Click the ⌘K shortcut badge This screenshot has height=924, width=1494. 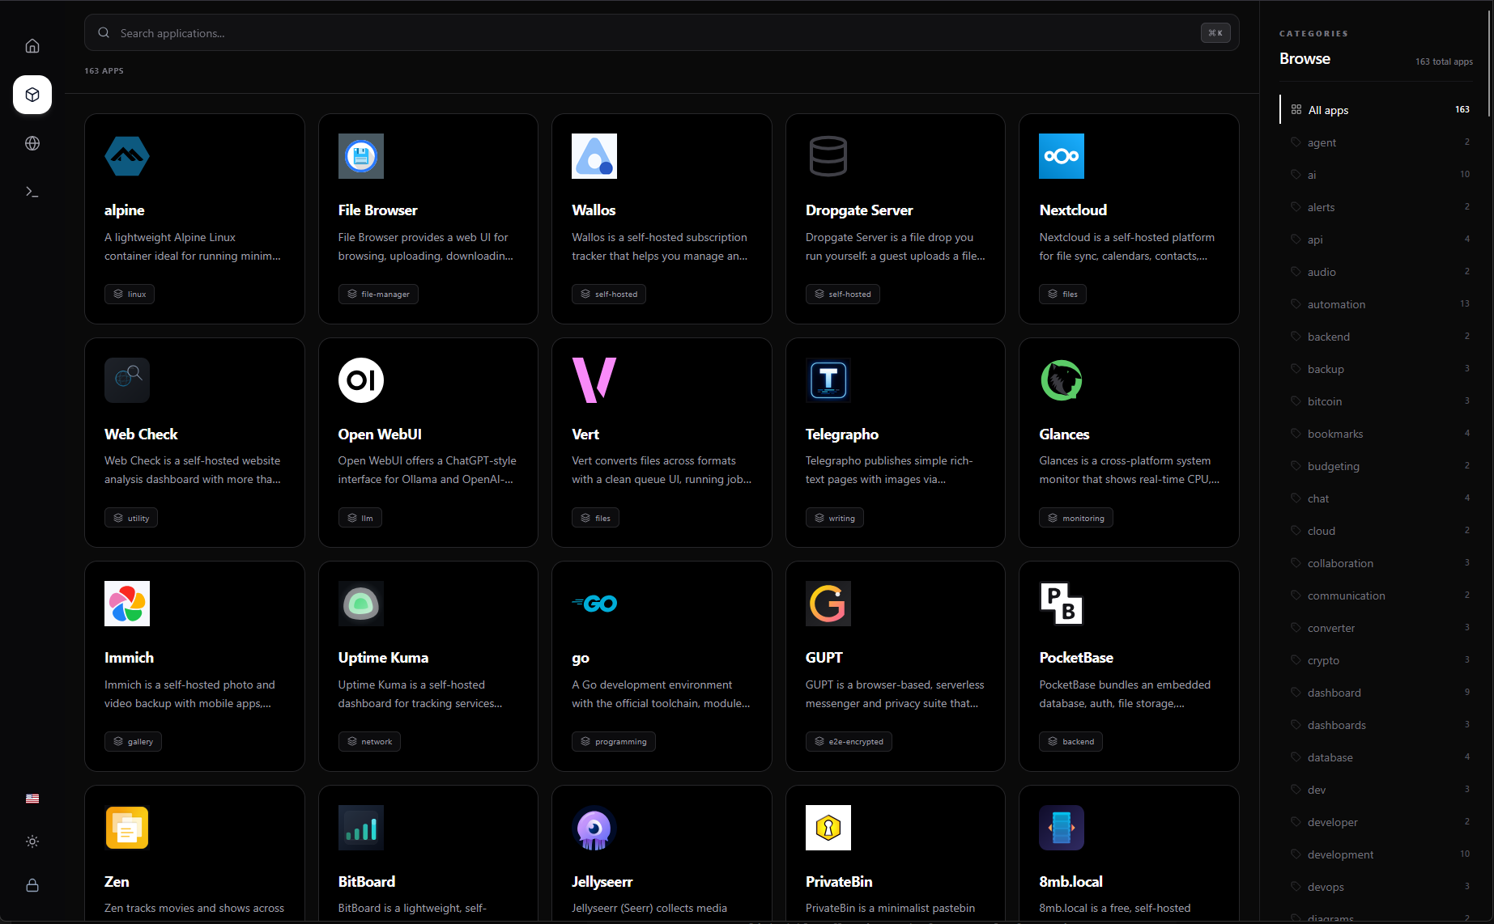pyautogui.click(x=1215, y=33)
